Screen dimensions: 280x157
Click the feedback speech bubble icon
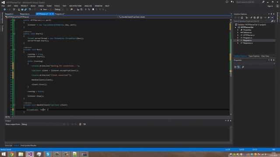click(227, 2)
